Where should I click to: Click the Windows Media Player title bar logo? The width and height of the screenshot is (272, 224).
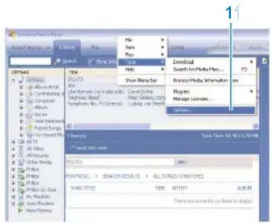tap(13, 34)
